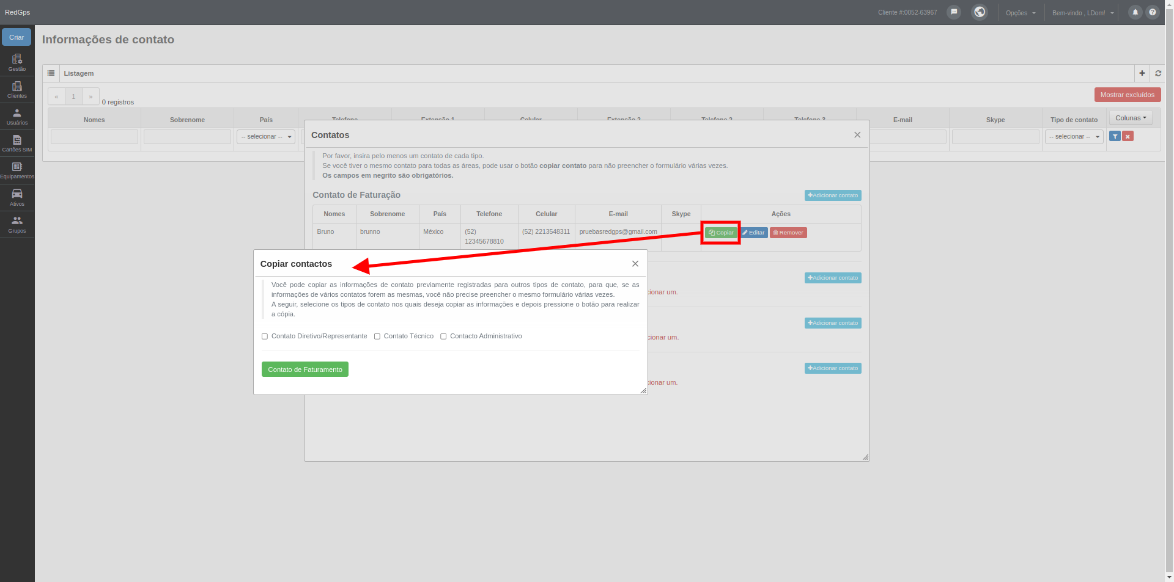
Task: Open the Cartões SIM sidebar section
Action: 17,144
